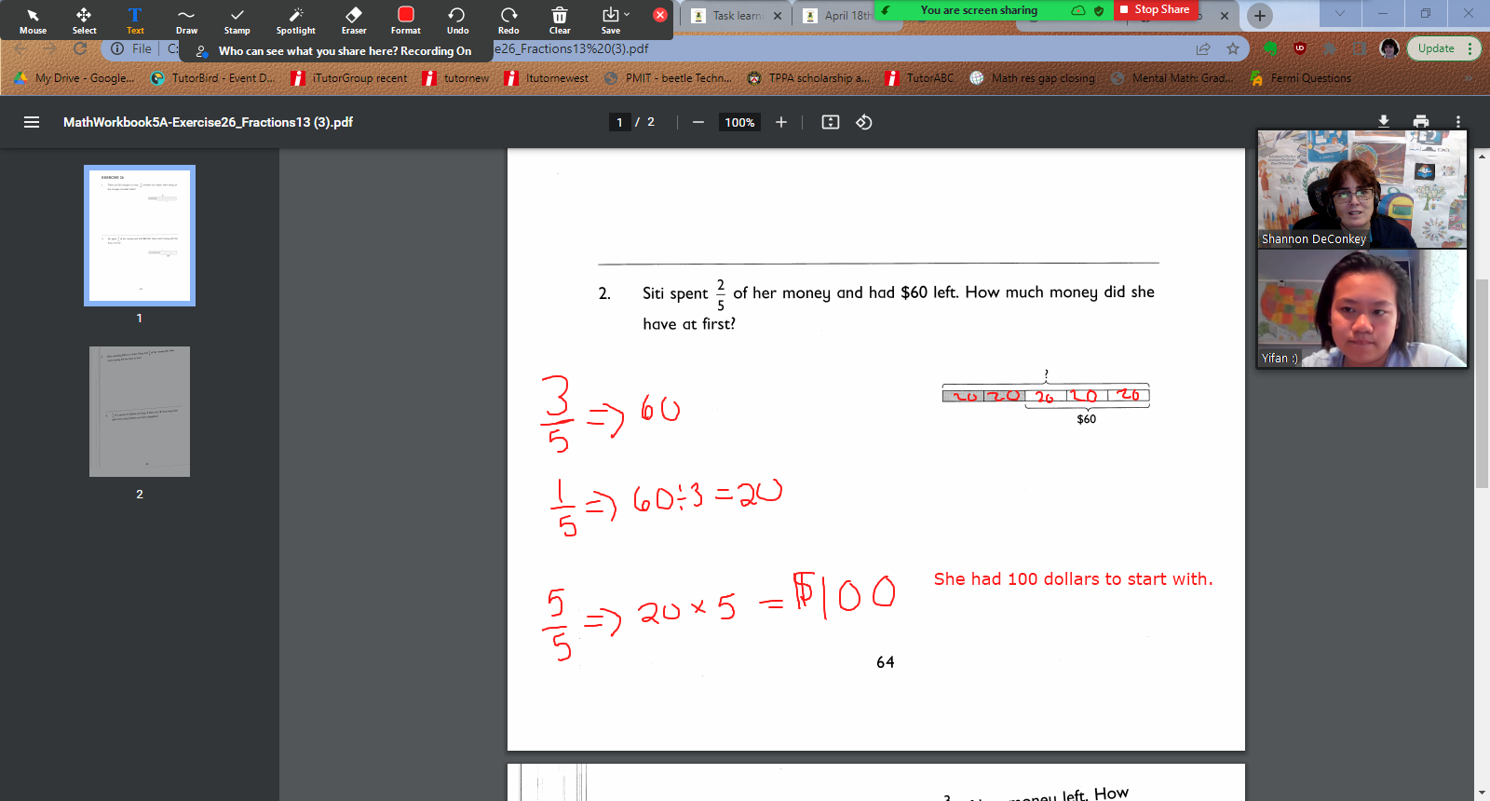The height and width of the screenshot is (801, 1490).
Task: Open the tab search dropdown
Action: [1340, 13]
